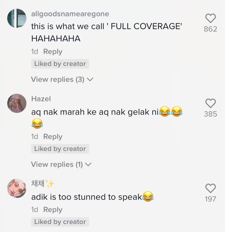Reply to Hazel's comment
The height and width of the screenshot is (232, 225).
(x=53, y=137)
